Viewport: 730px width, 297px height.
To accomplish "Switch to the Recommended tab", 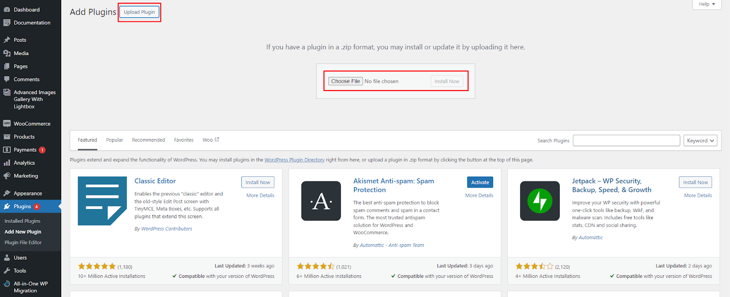I will tap(148, 140).
